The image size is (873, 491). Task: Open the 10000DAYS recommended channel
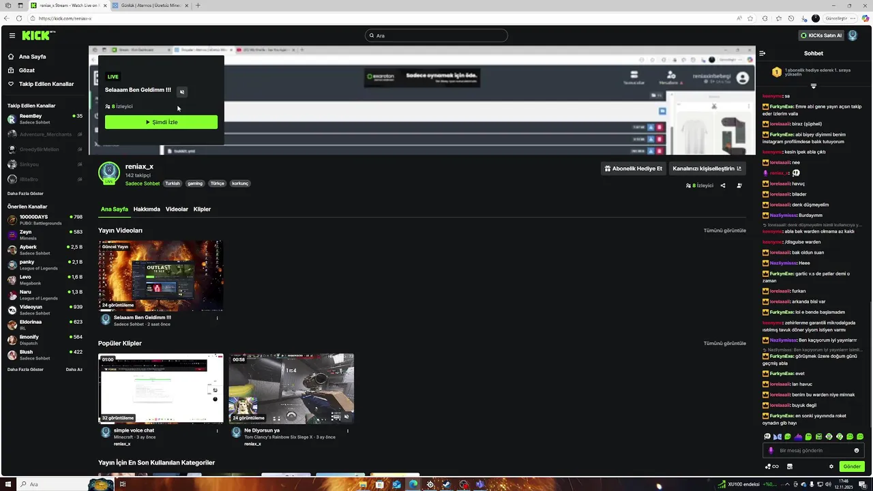pyautogui.click(x=45, y=220)
